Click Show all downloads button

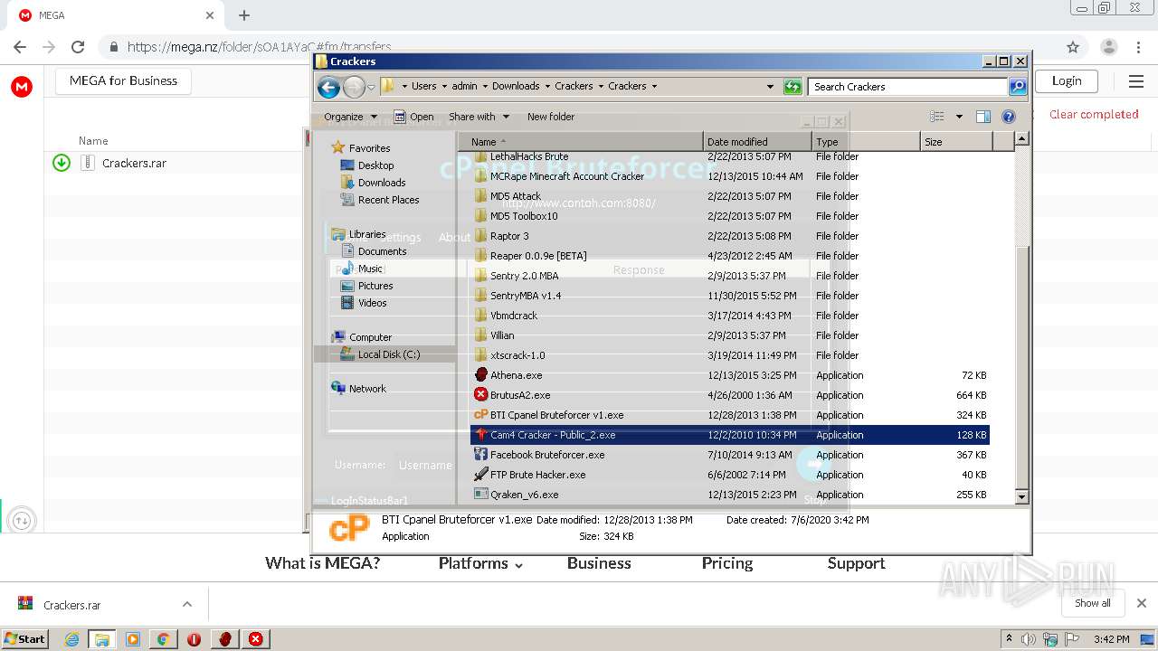click(x=1093, y=603)
